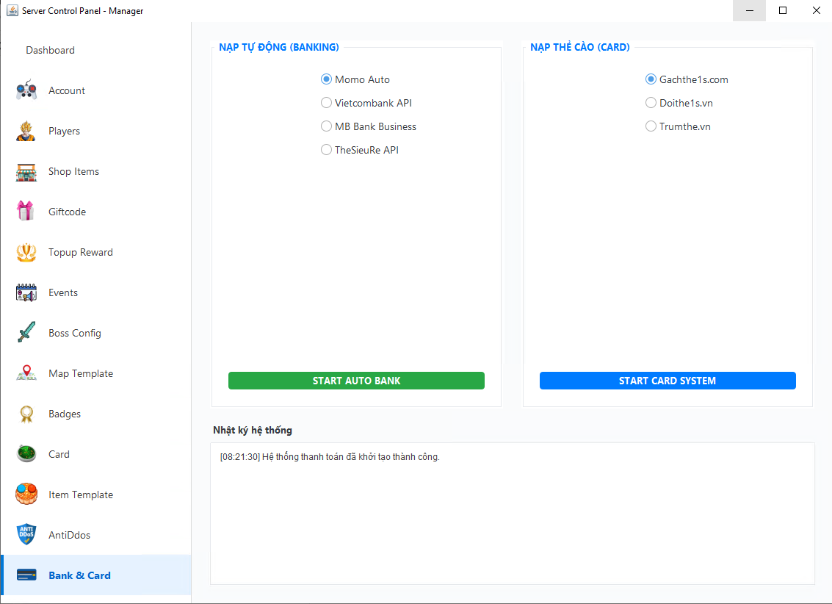Open Bank & Card section label

[x=79, y=575]
